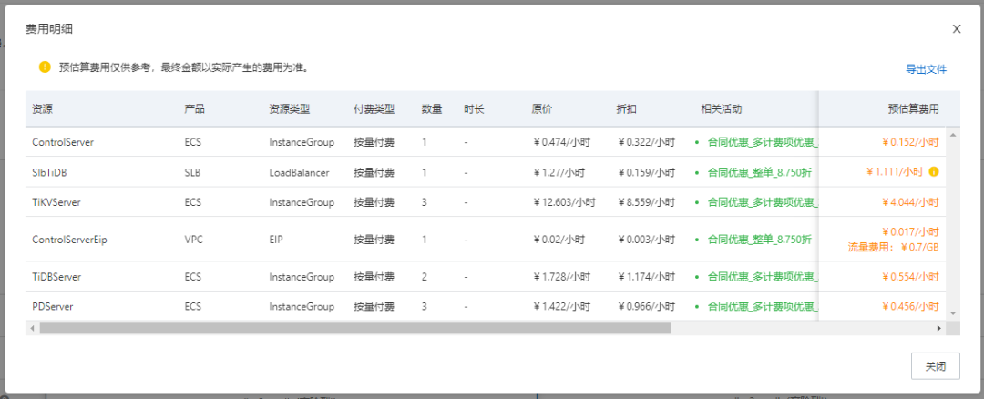Click the 产品 column header

tap(194, 109)
